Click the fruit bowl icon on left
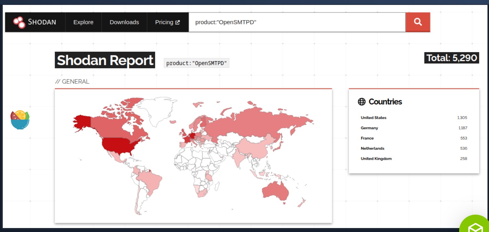 click(20, 120)
